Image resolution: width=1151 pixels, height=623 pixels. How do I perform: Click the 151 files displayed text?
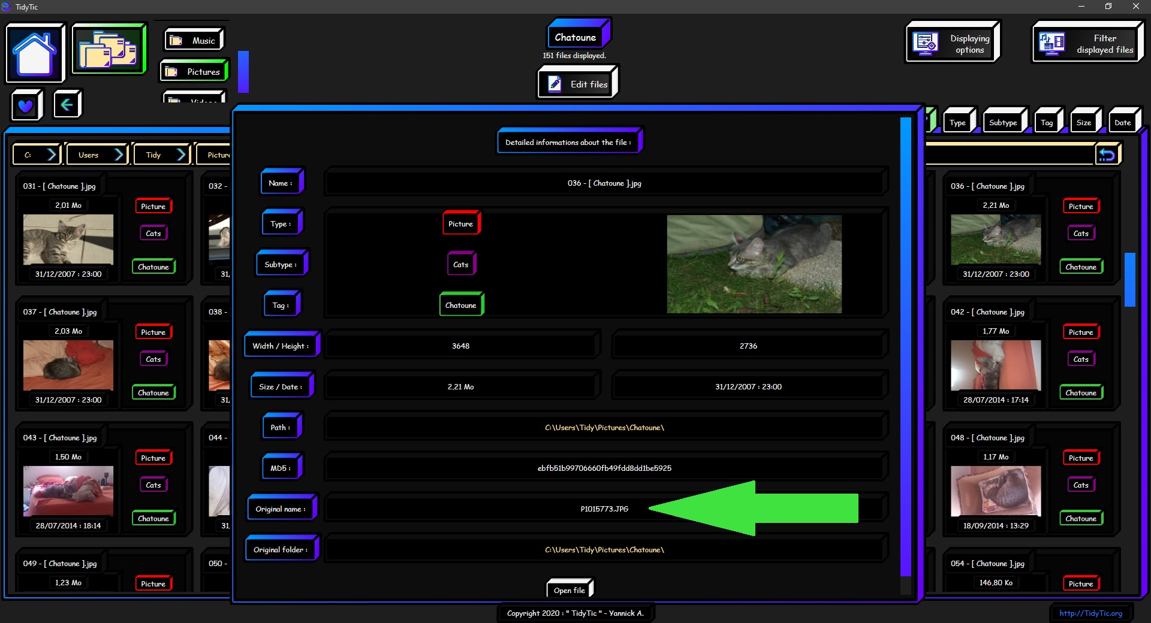[574, 55]
